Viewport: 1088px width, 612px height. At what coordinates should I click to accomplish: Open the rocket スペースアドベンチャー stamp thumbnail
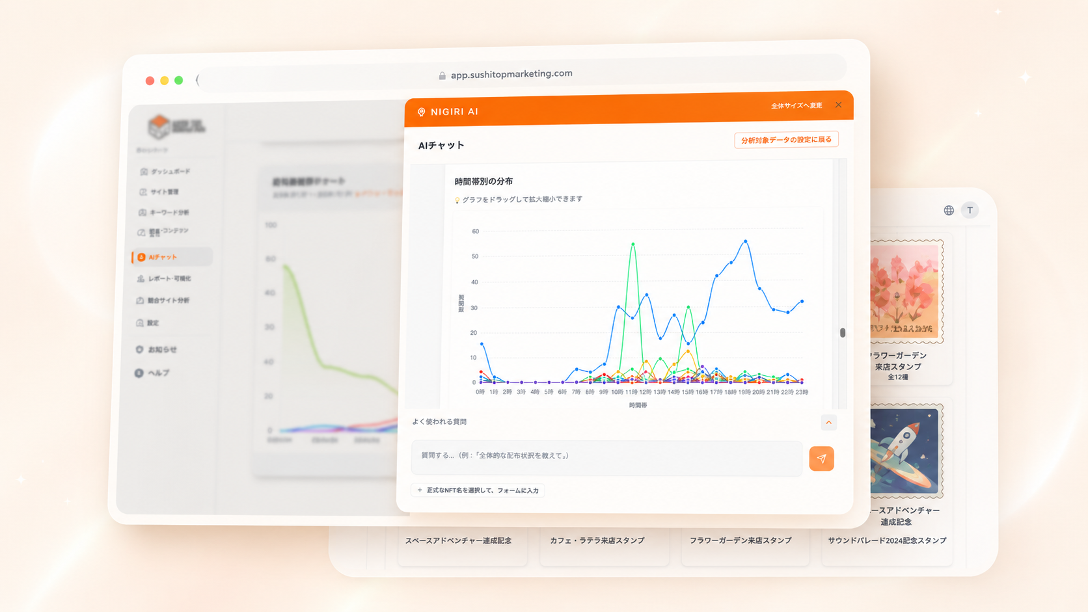(906, 450)
